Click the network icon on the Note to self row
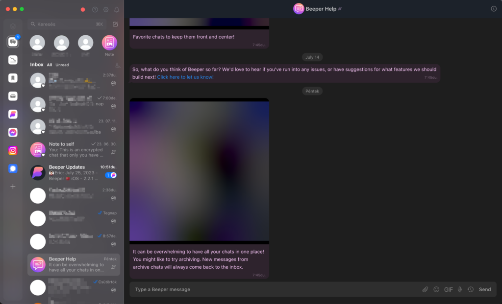The height and width of the screenshot is (304, 502). pos(114,152)
